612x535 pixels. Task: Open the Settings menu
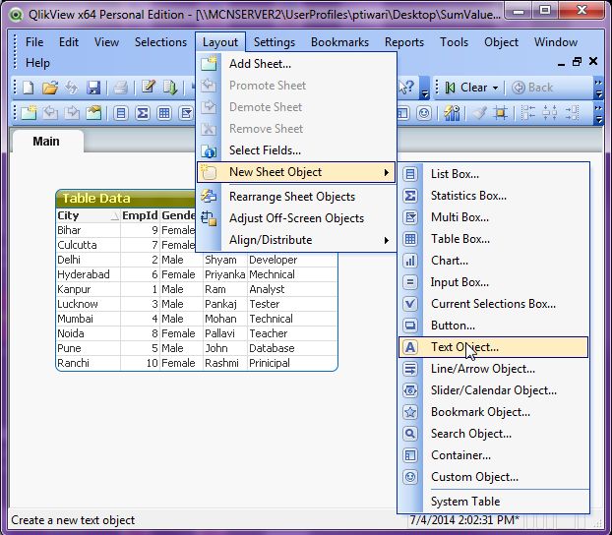pyautogui.click(x=275, y=42)
